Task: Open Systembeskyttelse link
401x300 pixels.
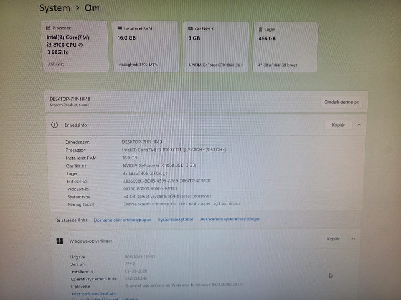Action: point(176,220)
